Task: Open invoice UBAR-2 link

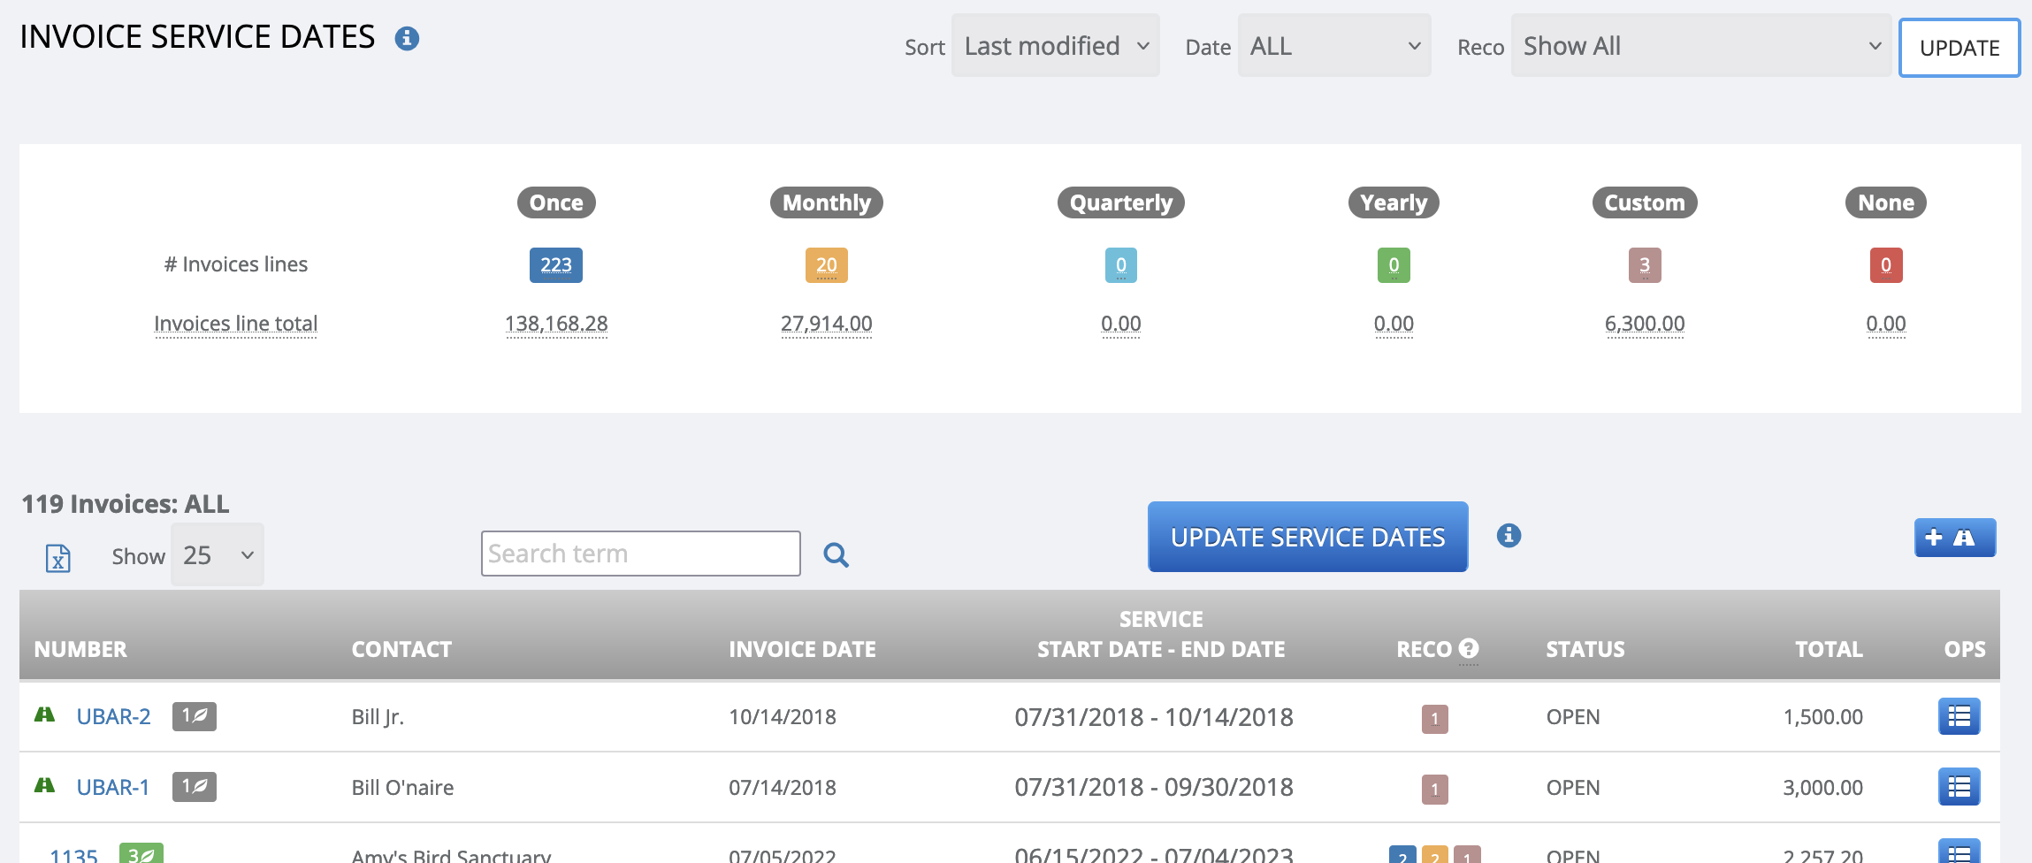Action: point(113,716)
